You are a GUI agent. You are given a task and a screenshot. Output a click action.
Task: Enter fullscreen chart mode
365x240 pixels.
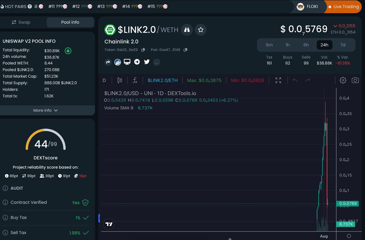(x=278, y=80)
